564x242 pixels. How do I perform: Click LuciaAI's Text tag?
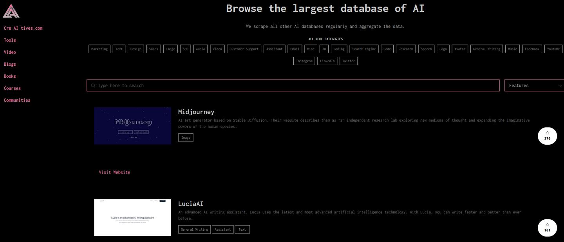tap(242, 229)
